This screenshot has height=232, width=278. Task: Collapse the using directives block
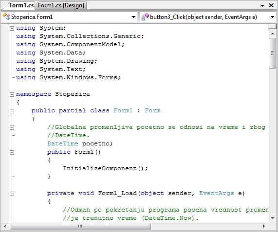click(12, 28)
